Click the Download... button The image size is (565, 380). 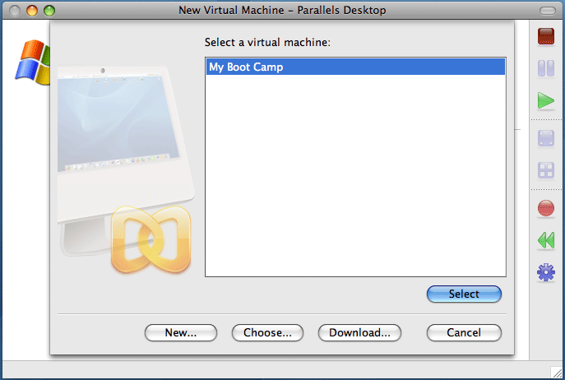[359, 332]
